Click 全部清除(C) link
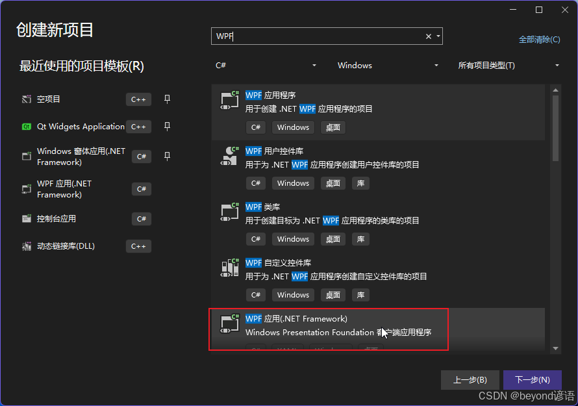 539,40
